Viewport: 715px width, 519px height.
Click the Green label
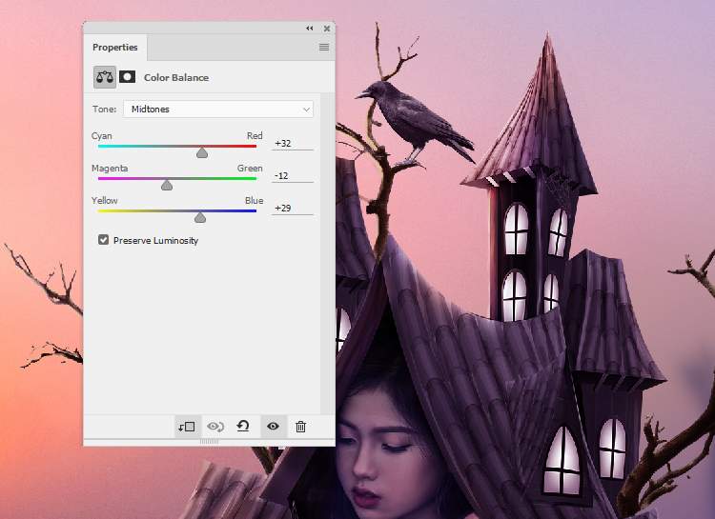pos(250,169)
